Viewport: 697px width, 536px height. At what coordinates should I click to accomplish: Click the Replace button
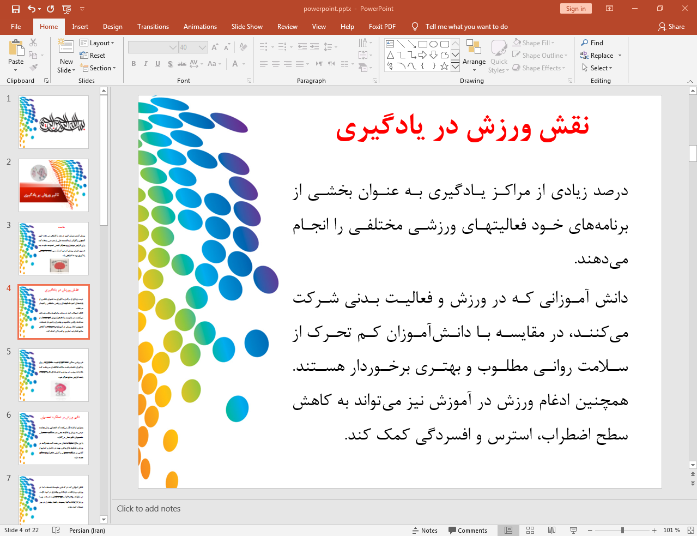(x=597, y=56)
